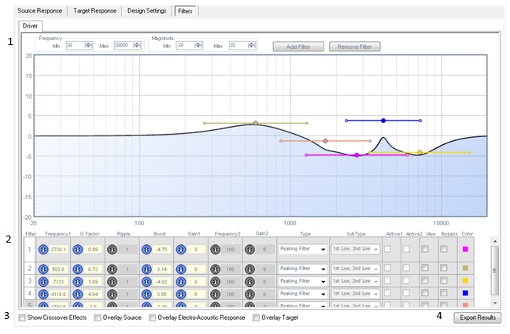Click Boost knob icon for filter 3

[146, 281]
